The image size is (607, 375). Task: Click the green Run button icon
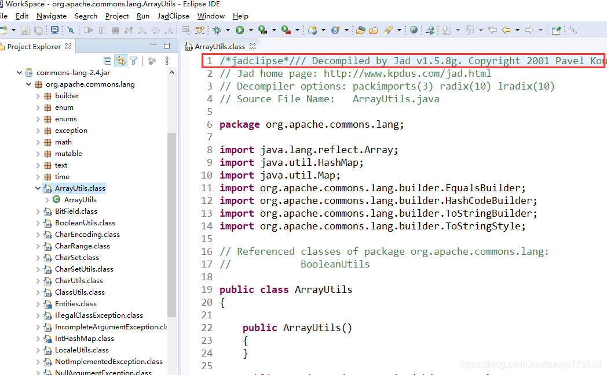point(240,30)
